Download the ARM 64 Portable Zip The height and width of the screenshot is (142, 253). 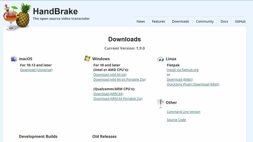118,99
